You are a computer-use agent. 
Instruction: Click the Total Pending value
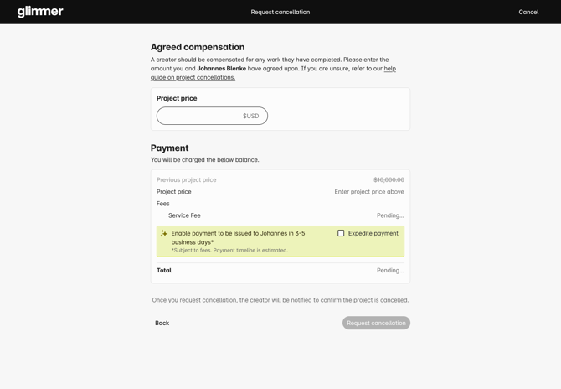[390, 270]
